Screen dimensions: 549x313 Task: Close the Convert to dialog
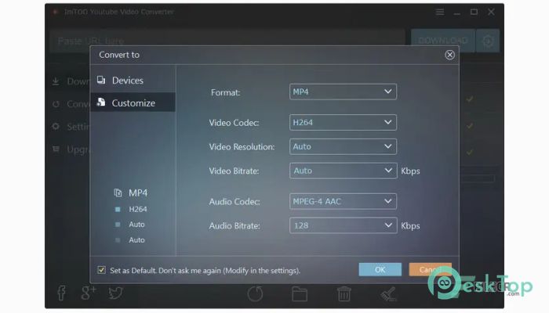coord(449,55)
